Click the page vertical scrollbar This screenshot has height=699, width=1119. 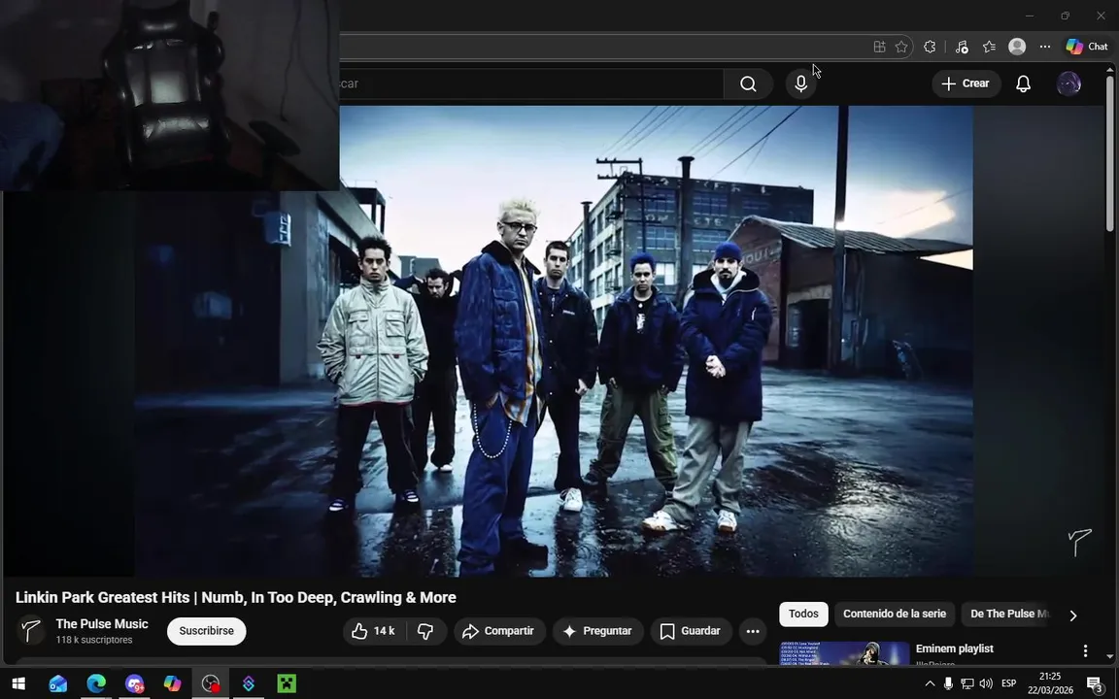(x=1109, y=153)
